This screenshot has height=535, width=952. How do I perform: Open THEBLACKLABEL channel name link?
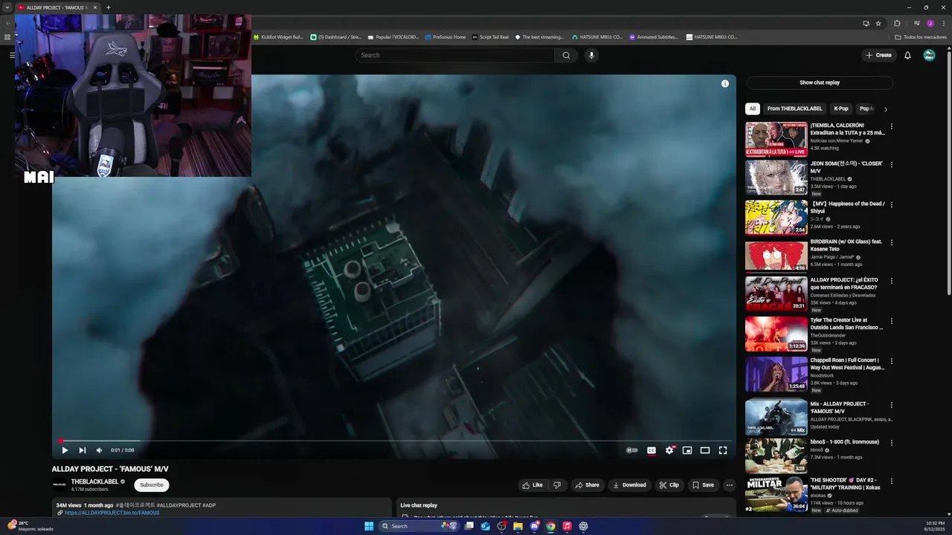(94, 481)
